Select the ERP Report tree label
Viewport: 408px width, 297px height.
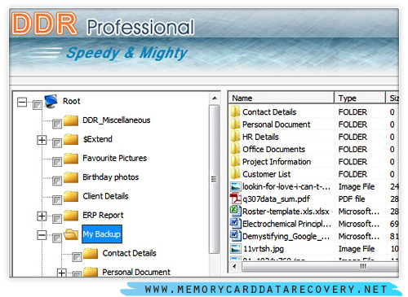click(103, 215)
